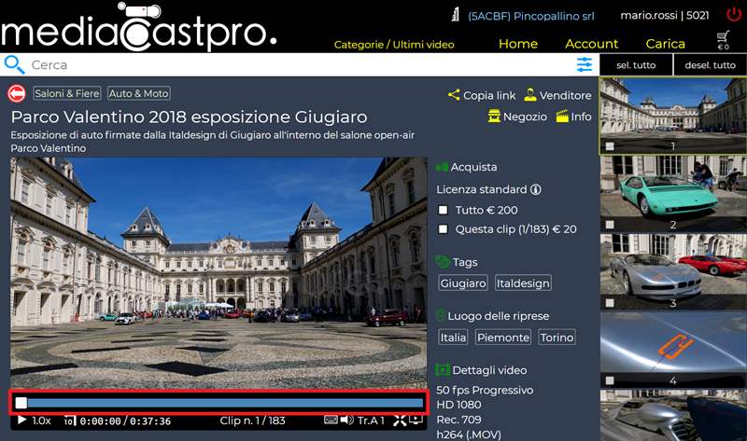Viewport: 747px width, 441px height.
Task: Click the main video preview frame
Action: (x=218, y=273)
